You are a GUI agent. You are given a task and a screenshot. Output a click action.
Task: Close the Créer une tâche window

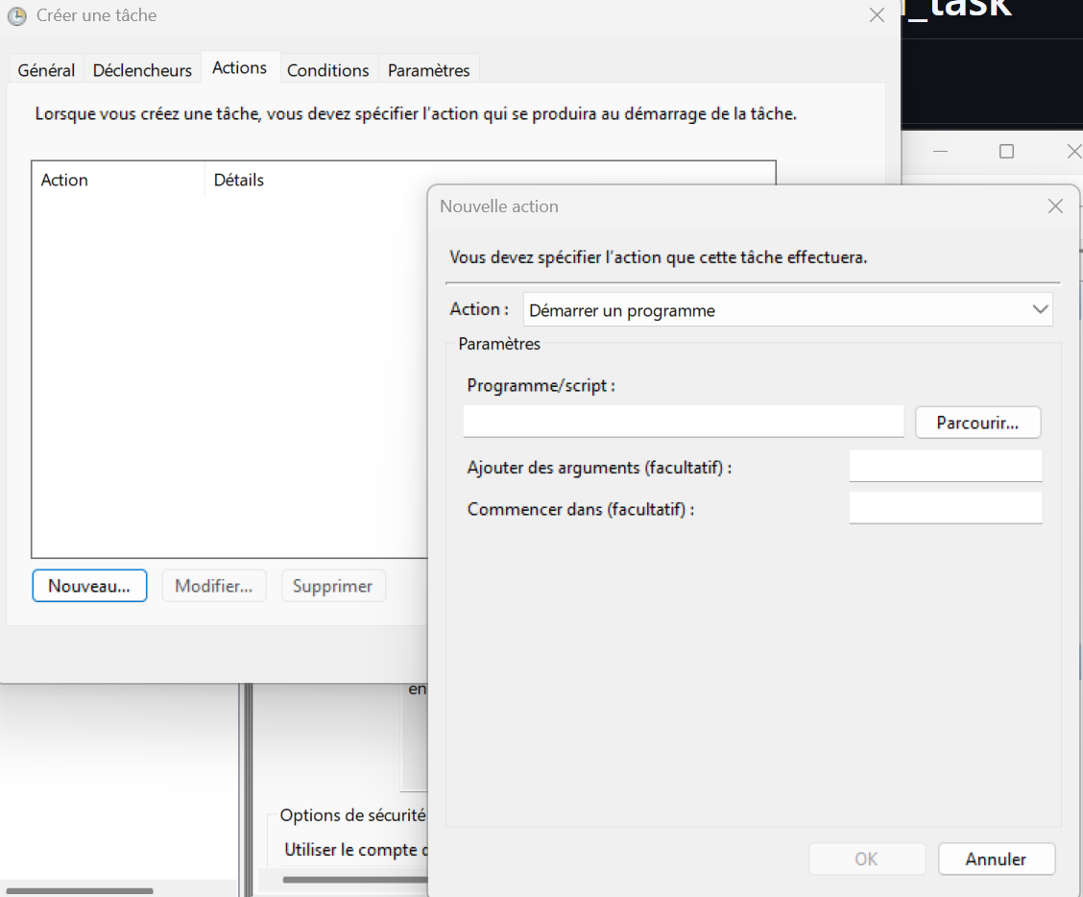[x=877, y=15]
